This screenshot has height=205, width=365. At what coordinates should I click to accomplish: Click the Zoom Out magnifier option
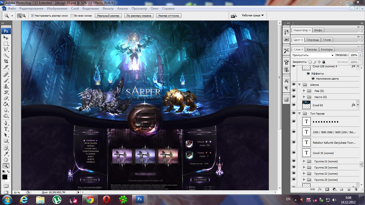(x=24, y=16)
